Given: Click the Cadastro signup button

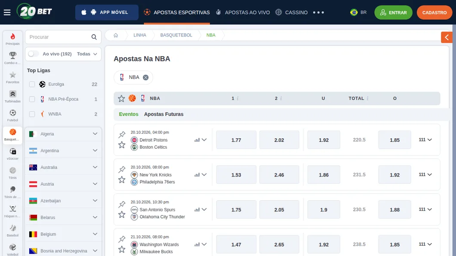Looking at the screenshot, I should pyautogui.click(x=434, y=12).
